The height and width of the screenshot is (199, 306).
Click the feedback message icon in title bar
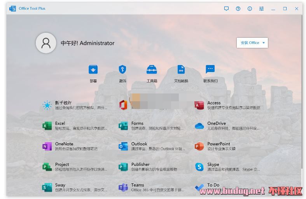click(x=226, y=9)
